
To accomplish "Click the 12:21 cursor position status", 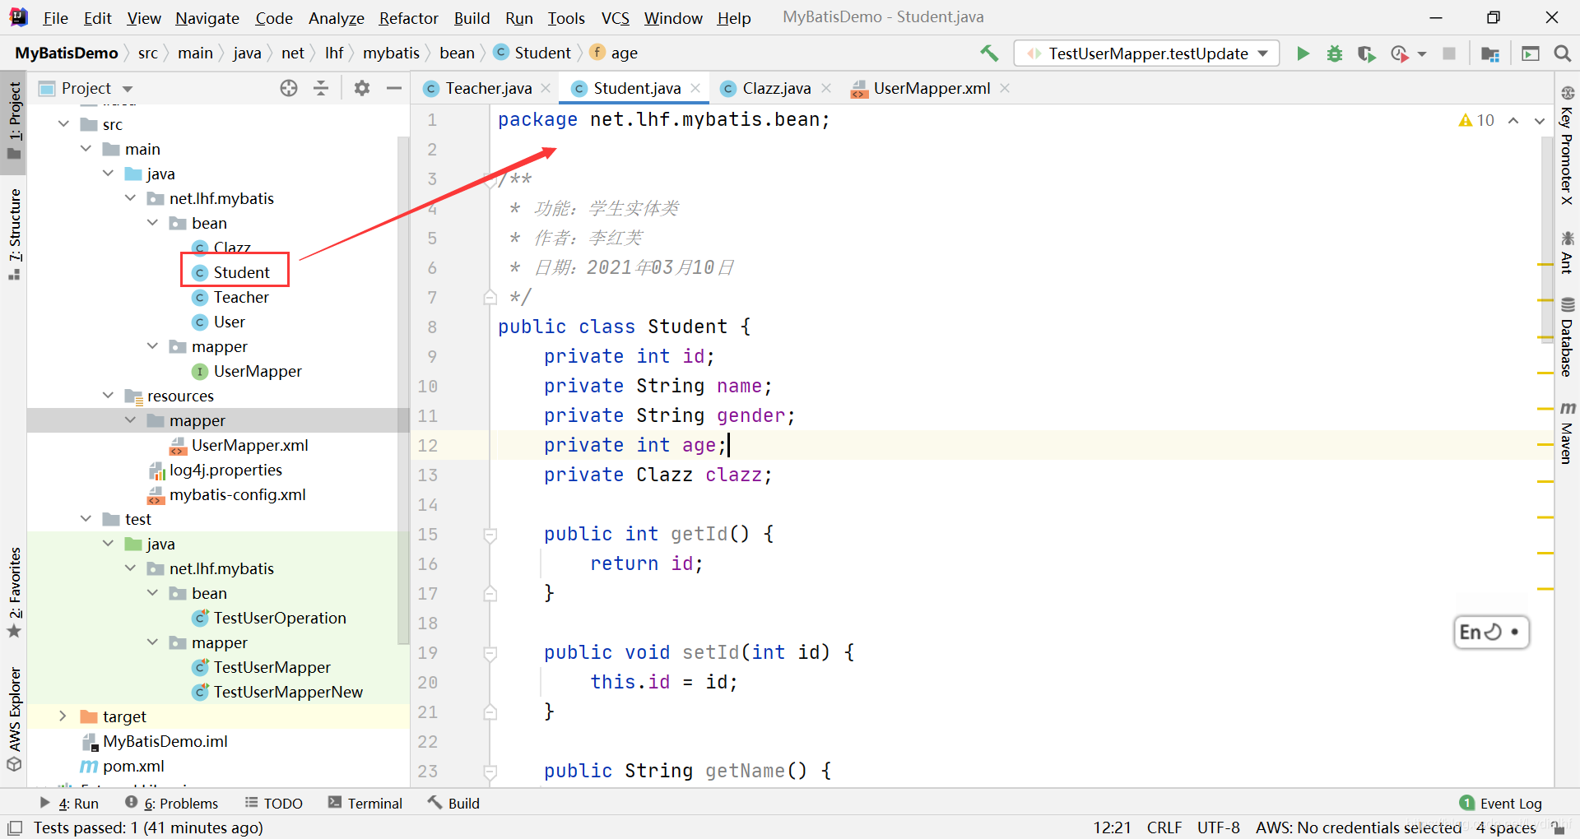I will click(1112, 827).
